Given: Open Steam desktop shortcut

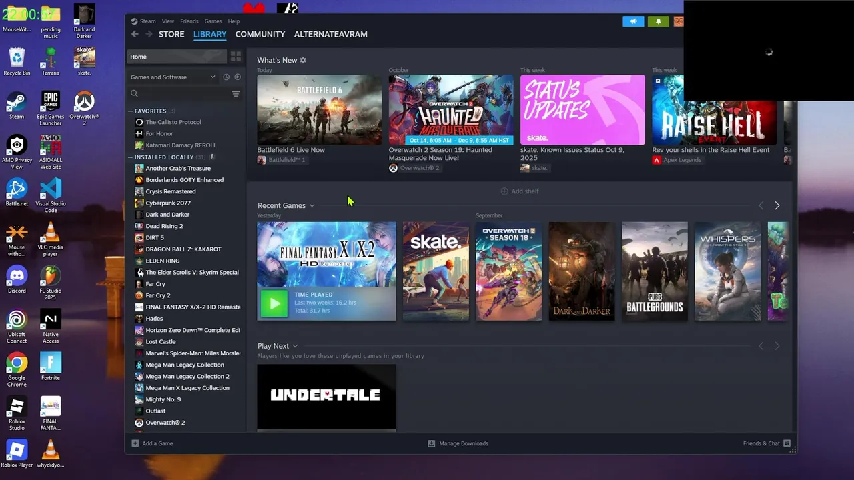Looking at the screenshot, I should pyautogui.click(x=17, y=107).
